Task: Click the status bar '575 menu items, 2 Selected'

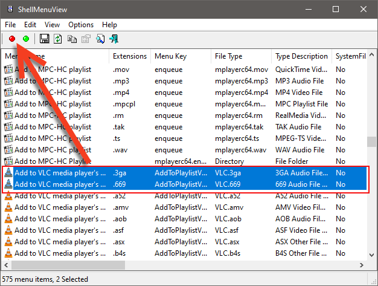Action: pos(45,279)
